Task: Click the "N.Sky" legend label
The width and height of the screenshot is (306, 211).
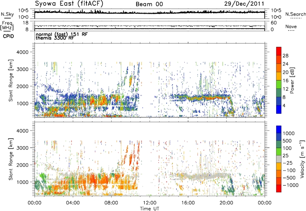Action: pos(7,14)
